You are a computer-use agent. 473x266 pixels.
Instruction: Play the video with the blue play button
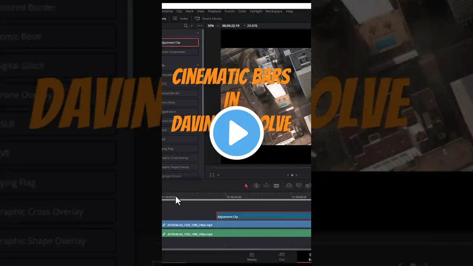click(x=236, y=133)
